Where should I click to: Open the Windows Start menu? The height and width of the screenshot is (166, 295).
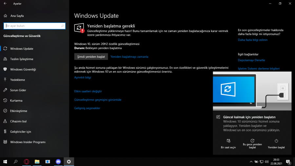coord(5,162)
